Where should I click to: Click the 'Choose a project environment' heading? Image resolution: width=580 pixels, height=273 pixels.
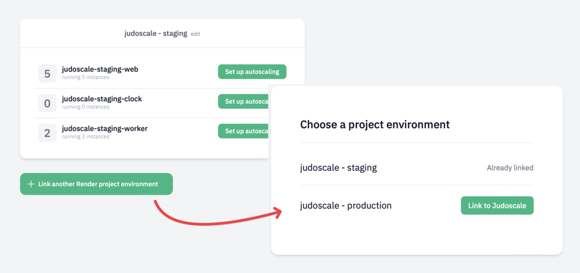click(375, 124)
